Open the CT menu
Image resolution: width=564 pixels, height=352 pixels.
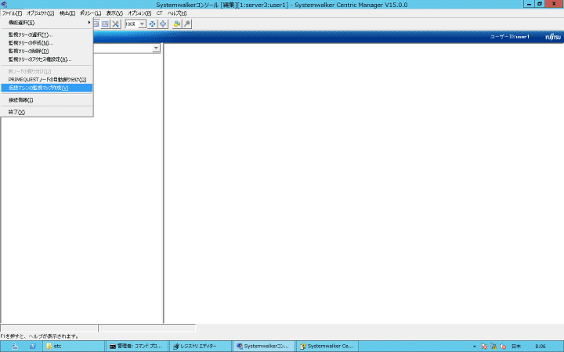tap(159, 13)
